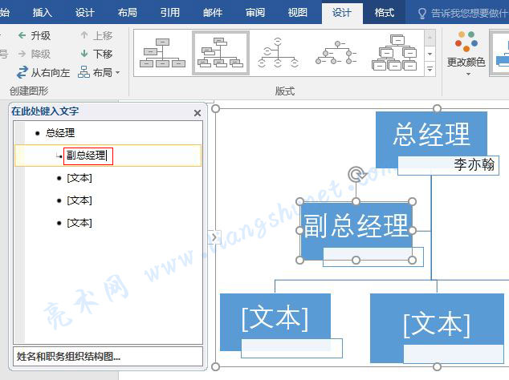Click the rotate handle above 副总经理 shape
This screenshot has width=509, height=380.
(356, 175)
